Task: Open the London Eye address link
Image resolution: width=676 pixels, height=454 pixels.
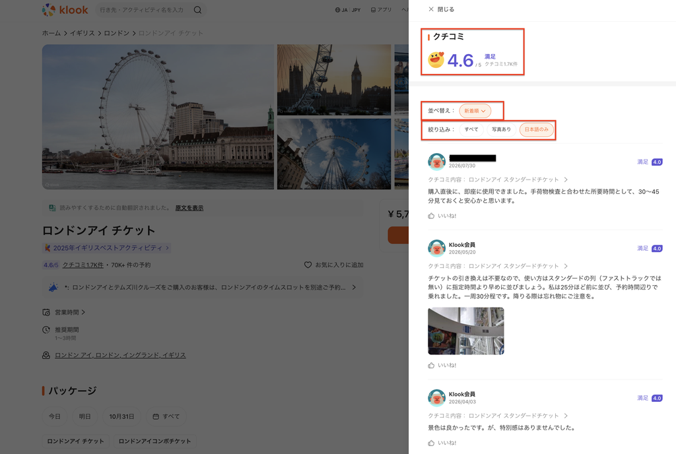Action: pos(120,356)
